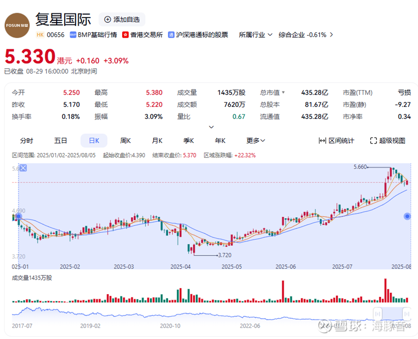This screenshot has width=418, height=339.
Task: Click the 3.720 low price marker
Action: 225,255
